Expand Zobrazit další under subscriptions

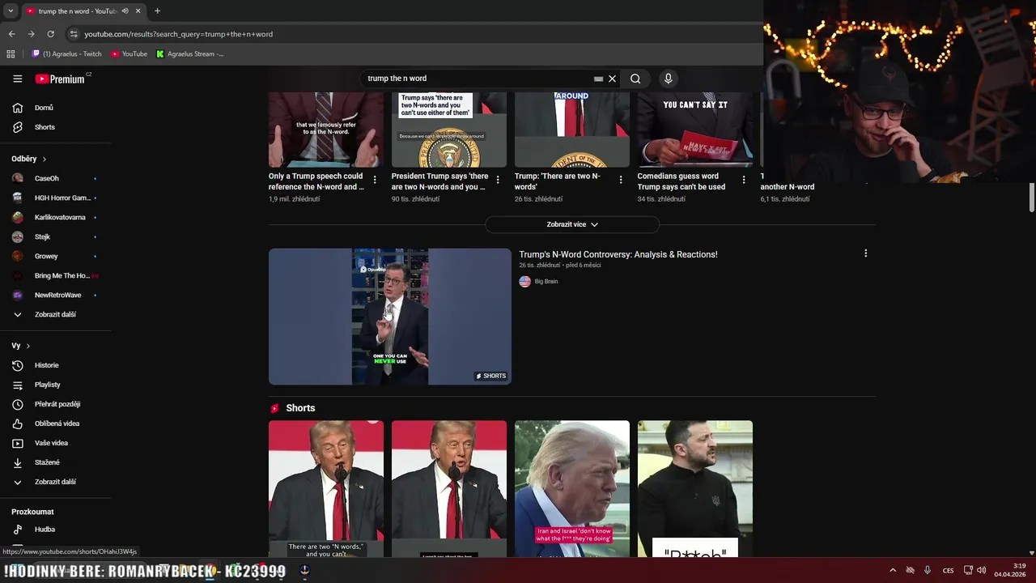point(55,314)
